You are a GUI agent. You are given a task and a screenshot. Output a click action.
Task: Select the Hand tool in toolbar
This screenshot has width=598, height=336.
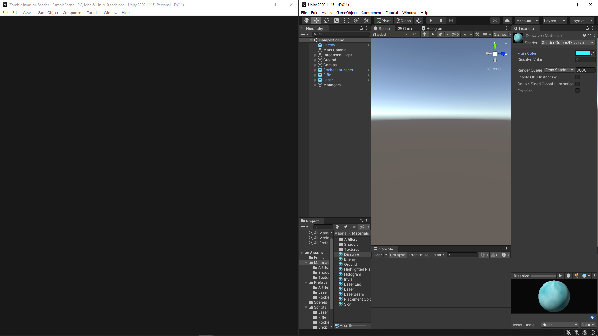click(x=306, y=21)
